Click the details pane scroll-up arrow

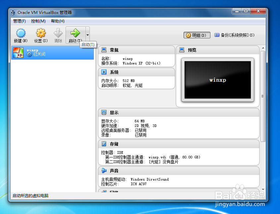263,48
